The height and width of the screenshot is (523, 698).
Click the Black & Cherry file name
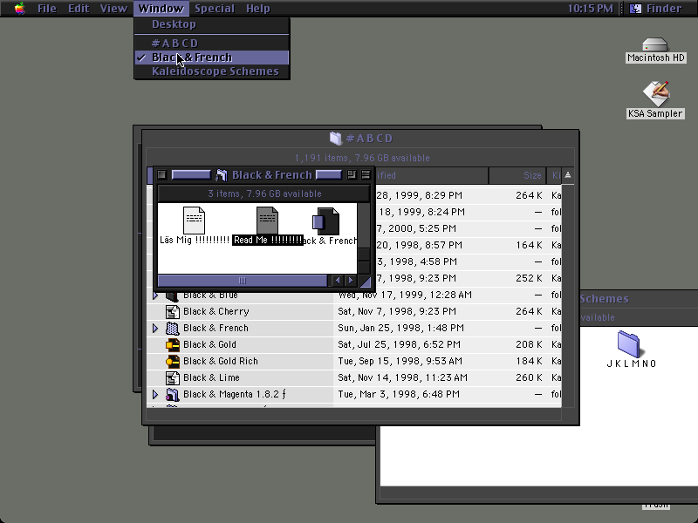pos(216,311)
